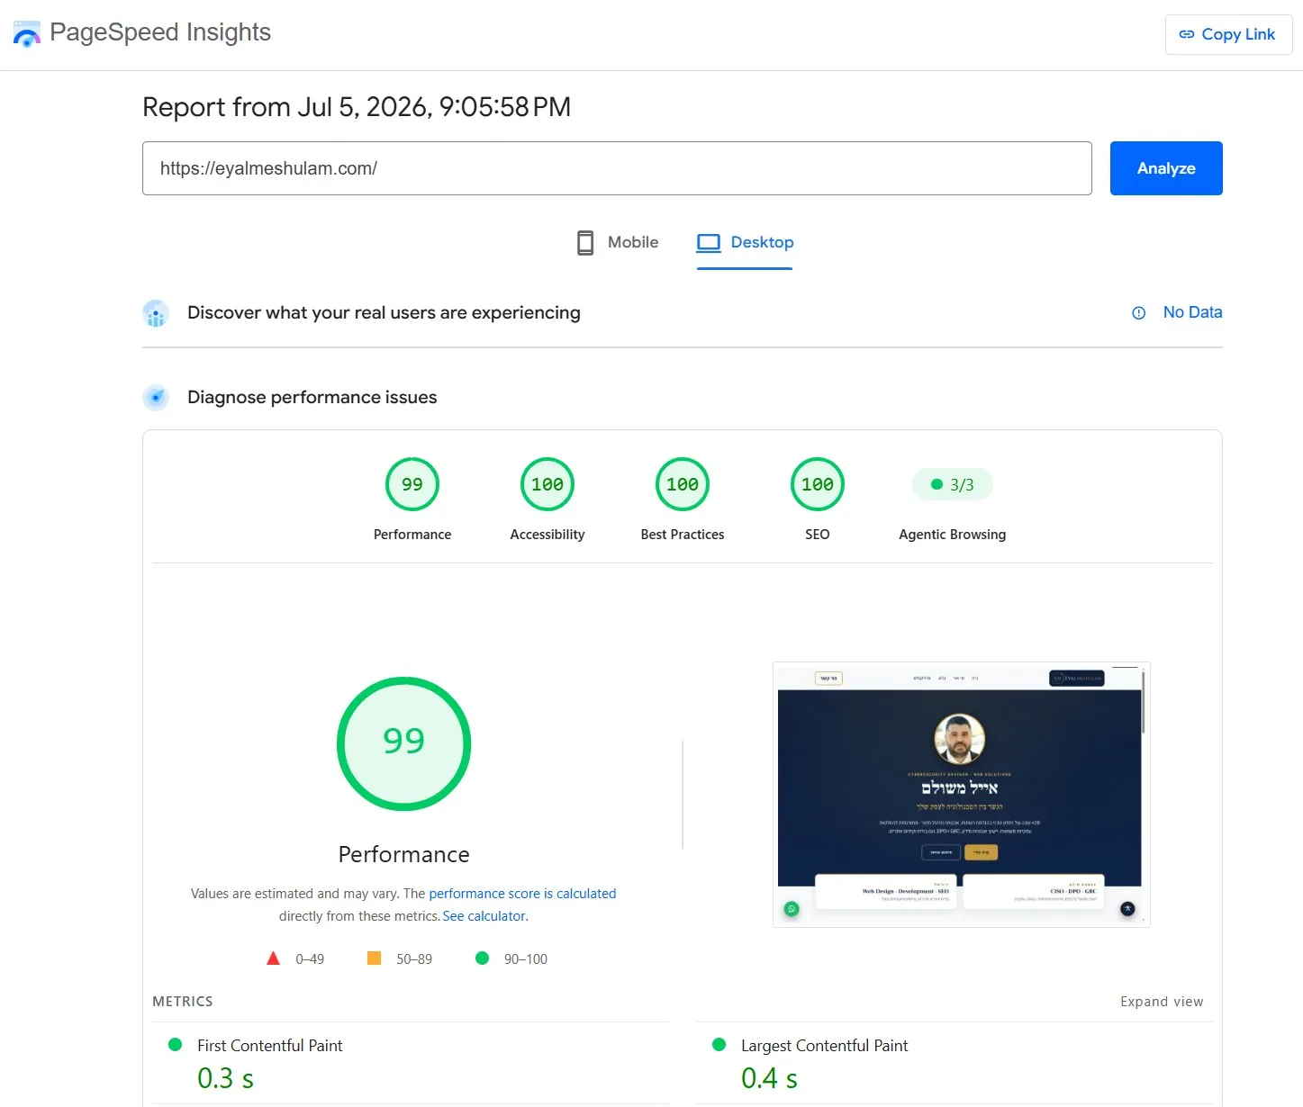Select the SEO 100 score gauge
Image resolution: width=1303 pixels, height=1107 pixels.
[x=818, y=484]
